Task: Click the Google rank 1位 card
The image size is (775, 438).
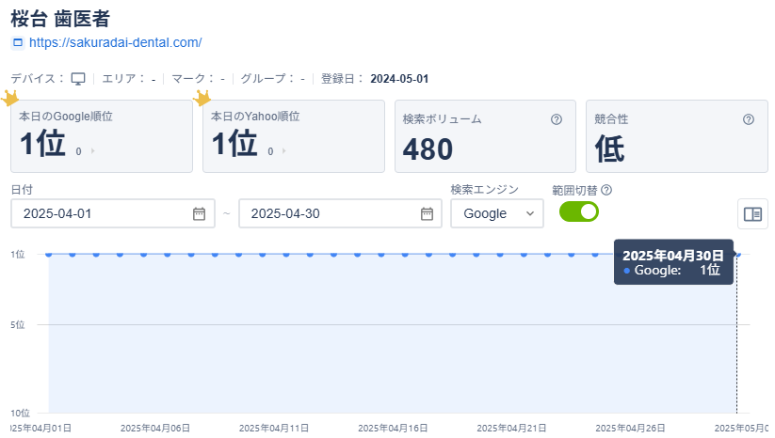Action: tap(102, 136)
